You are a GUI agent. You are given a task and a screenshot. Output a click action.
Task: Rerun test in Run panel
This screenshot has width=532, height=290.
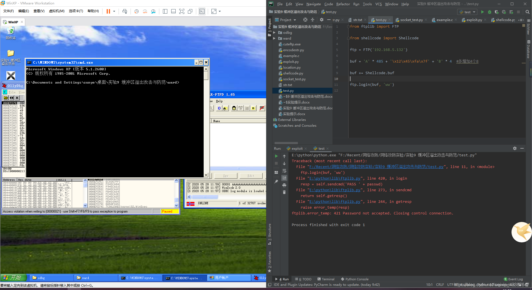point(276,156)
